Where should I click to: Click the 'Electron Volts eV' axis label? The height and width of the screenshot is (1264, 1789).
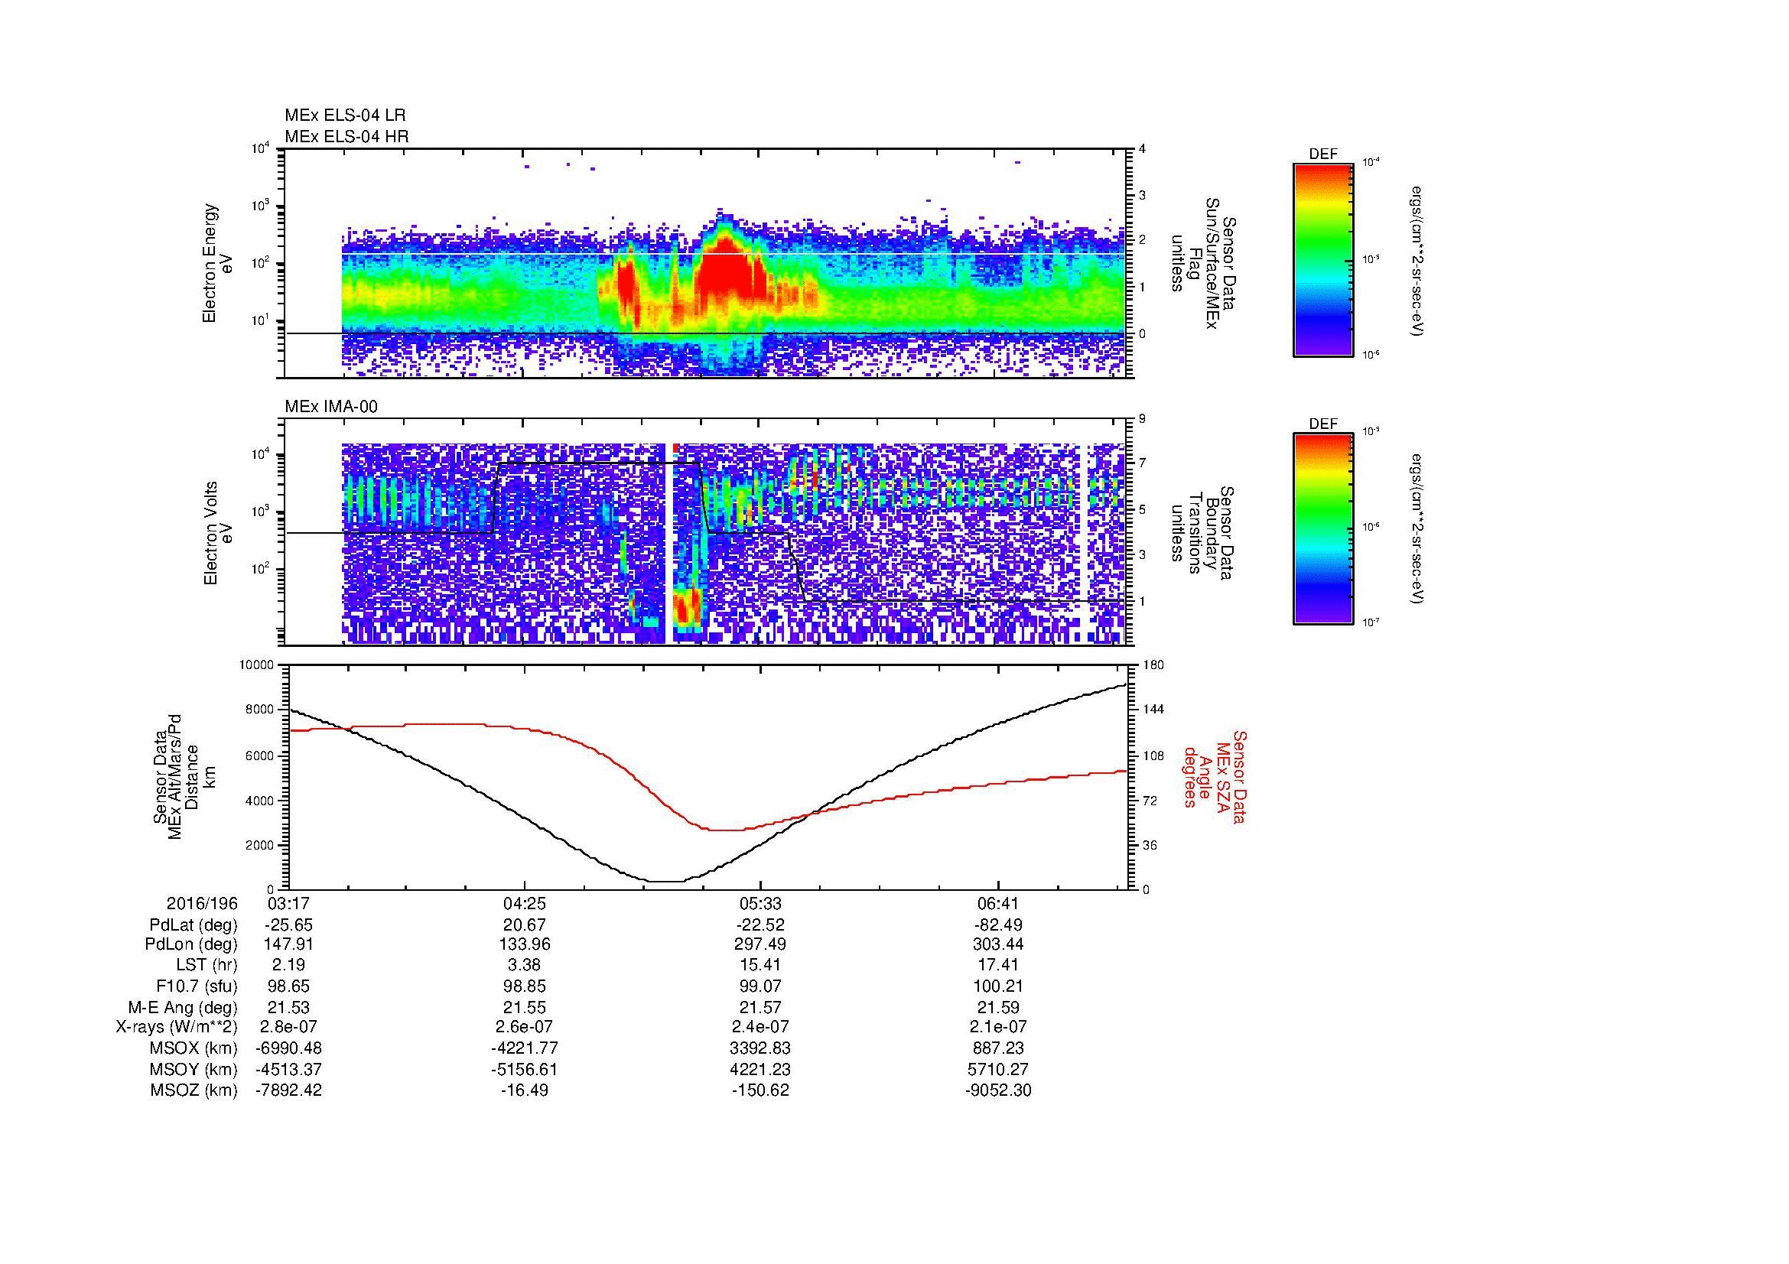(x=218, y=533)
